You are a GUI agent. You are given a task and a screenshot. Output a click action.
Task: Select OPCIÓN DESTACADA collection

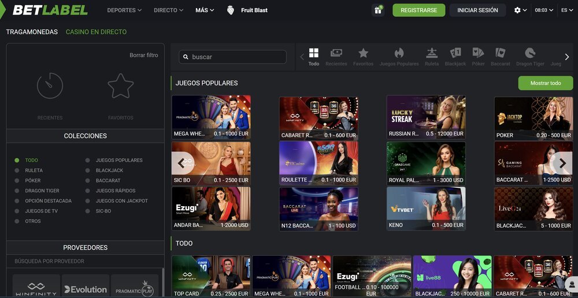(x=49, y=201)
